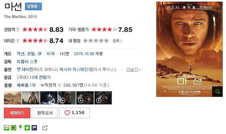Open director 리들리 스콧 link
Image resolution: width=226 pixels, height=134 pixels.
coord(27,62)
